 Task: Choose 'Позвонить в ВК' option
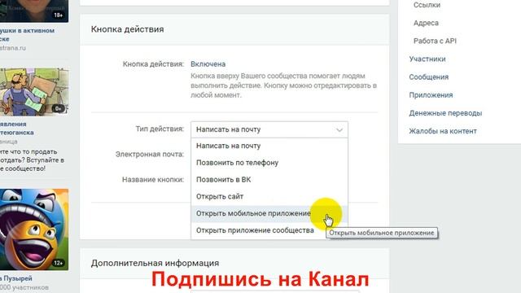tap(269, 180)
